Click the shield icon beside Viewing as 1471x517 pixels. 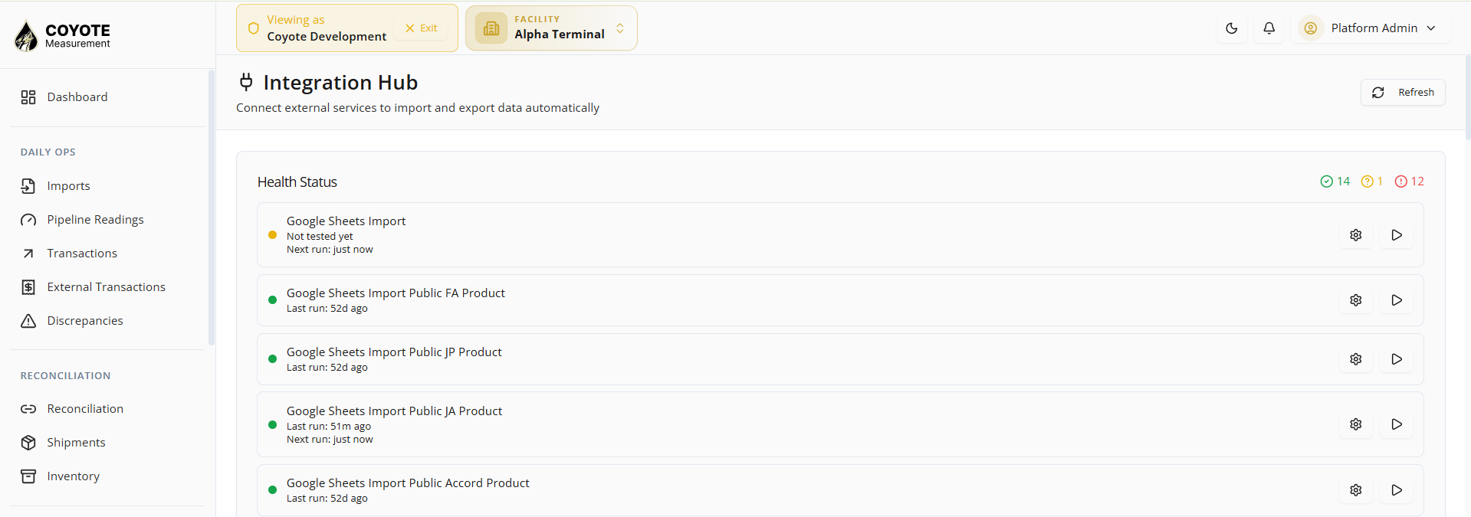(x=254, y=28)
